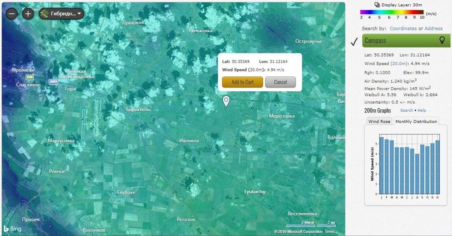The width and height of the screenshot is (452, 236).
Task: Open the 20.0m height link in the side panel
Action: pyautogui.click(x=399, y=63)
